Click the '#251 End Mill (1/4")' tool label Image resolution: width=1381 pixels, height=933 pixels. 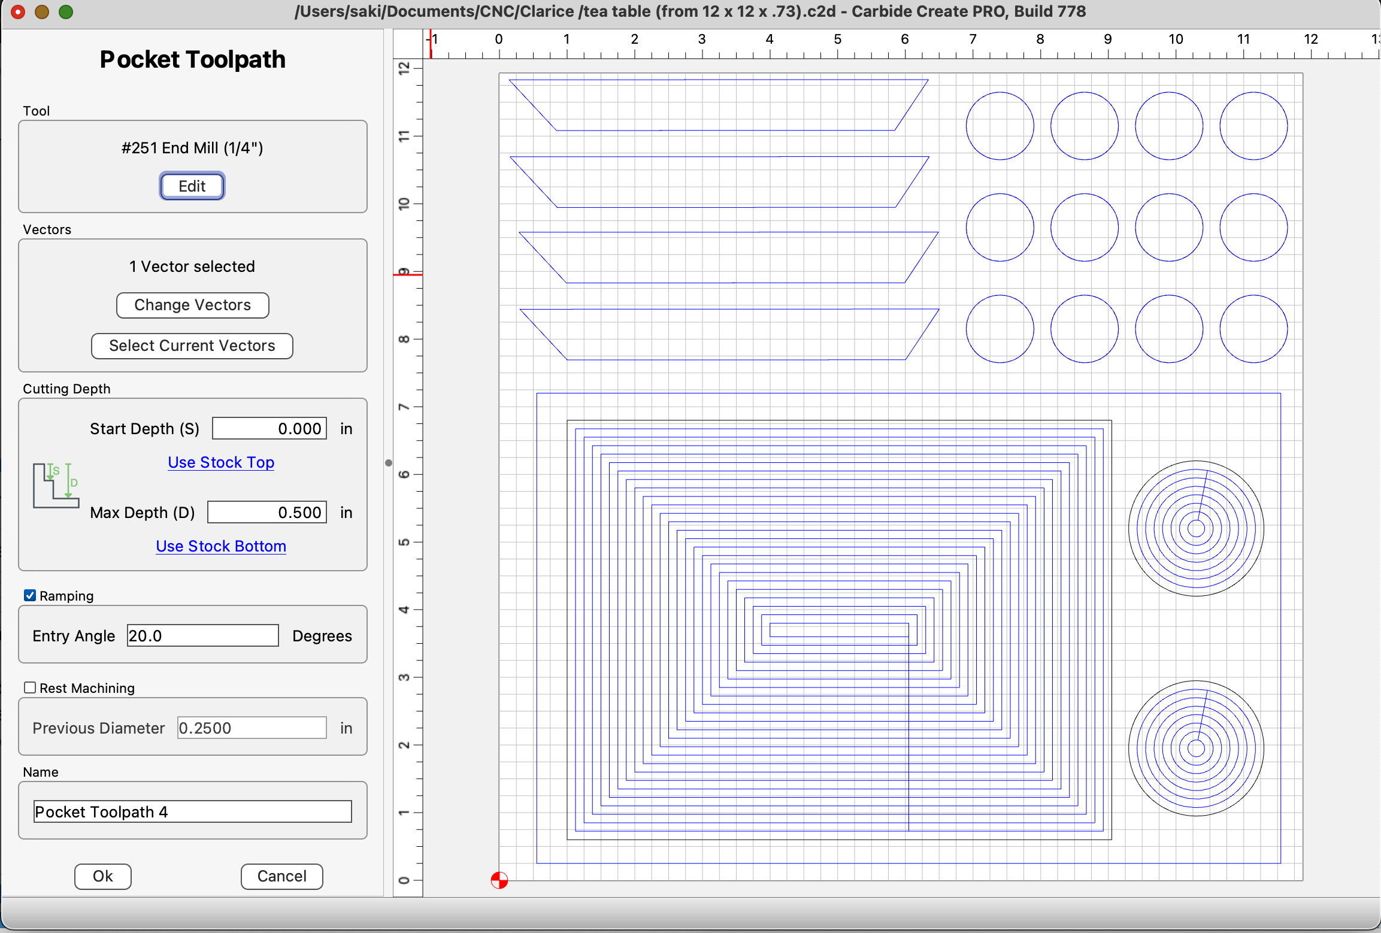pyautogui.click(x=192, y=148)
